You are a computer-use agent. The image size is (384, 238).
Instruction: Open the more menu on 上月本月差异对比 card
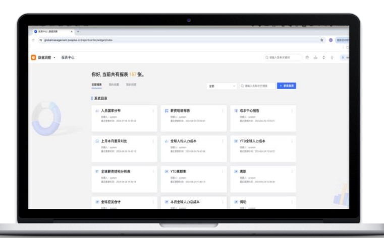click(x=153, y=141)
